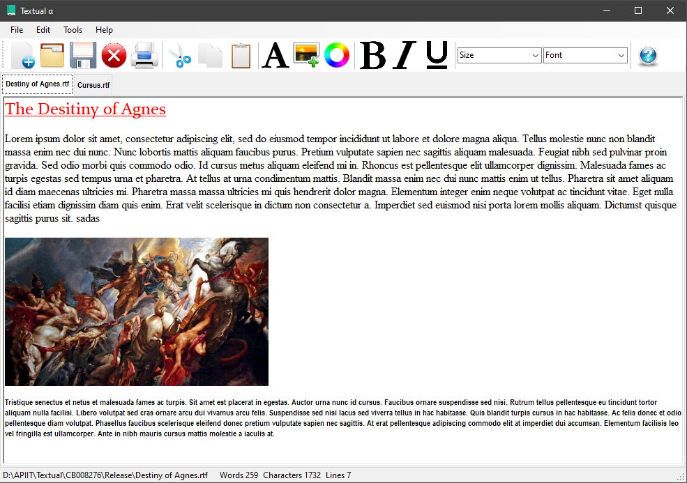Open a file with folder icon
687x483 pixels.
pyautogui.click(x=52, y=55)
